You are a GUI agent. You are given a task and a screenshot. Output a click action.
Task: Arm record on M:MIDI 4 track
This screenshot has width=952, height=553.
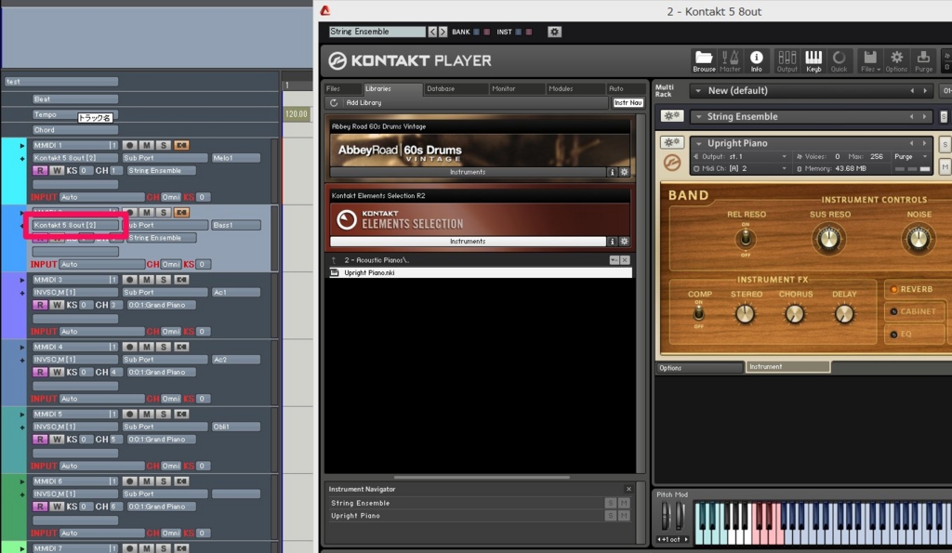click(129, 348)
